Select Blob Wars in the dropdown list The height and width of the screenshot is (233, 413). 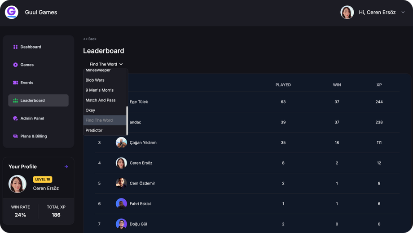[95, 80]
